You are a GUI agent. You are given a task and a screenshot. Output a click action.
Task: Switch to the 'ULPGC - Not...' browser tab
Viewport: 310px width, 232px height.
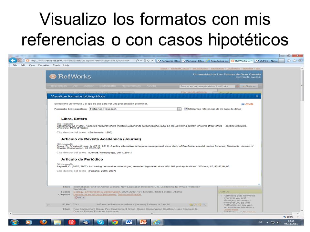(266, 61)
